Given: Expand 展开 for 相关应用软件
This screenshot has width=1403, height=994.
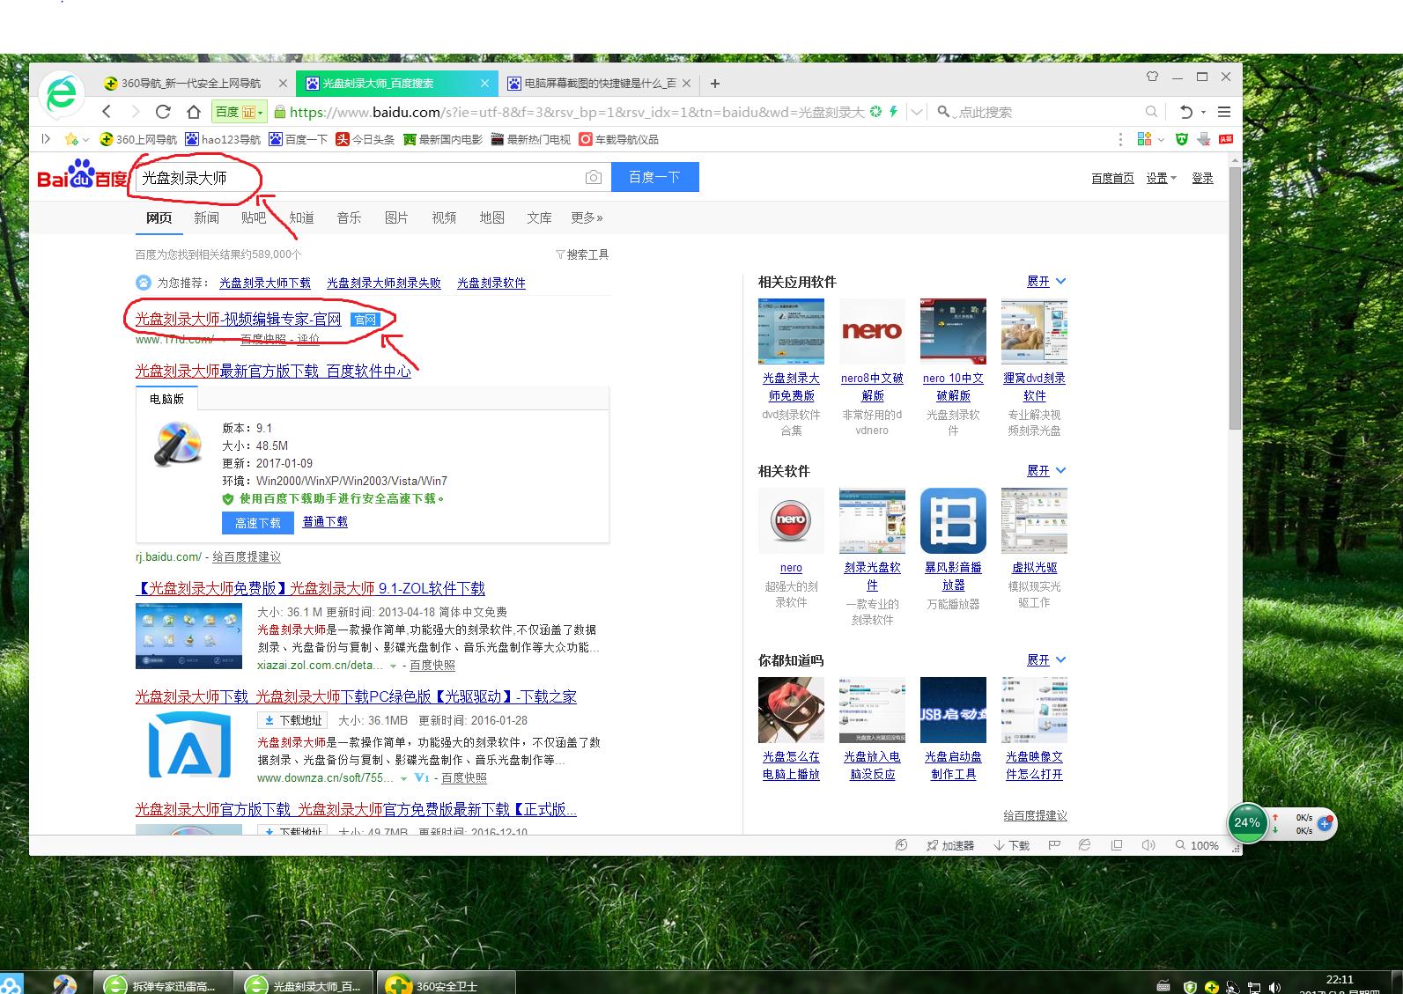Looking at the screenshot, I should tap(1046, 282).
